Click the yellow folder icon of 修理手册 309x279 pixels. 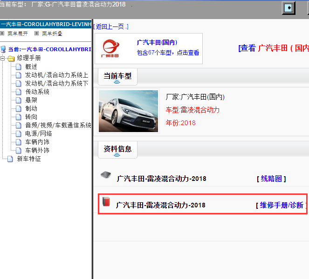pyautogui.click(x=11, y=58)
